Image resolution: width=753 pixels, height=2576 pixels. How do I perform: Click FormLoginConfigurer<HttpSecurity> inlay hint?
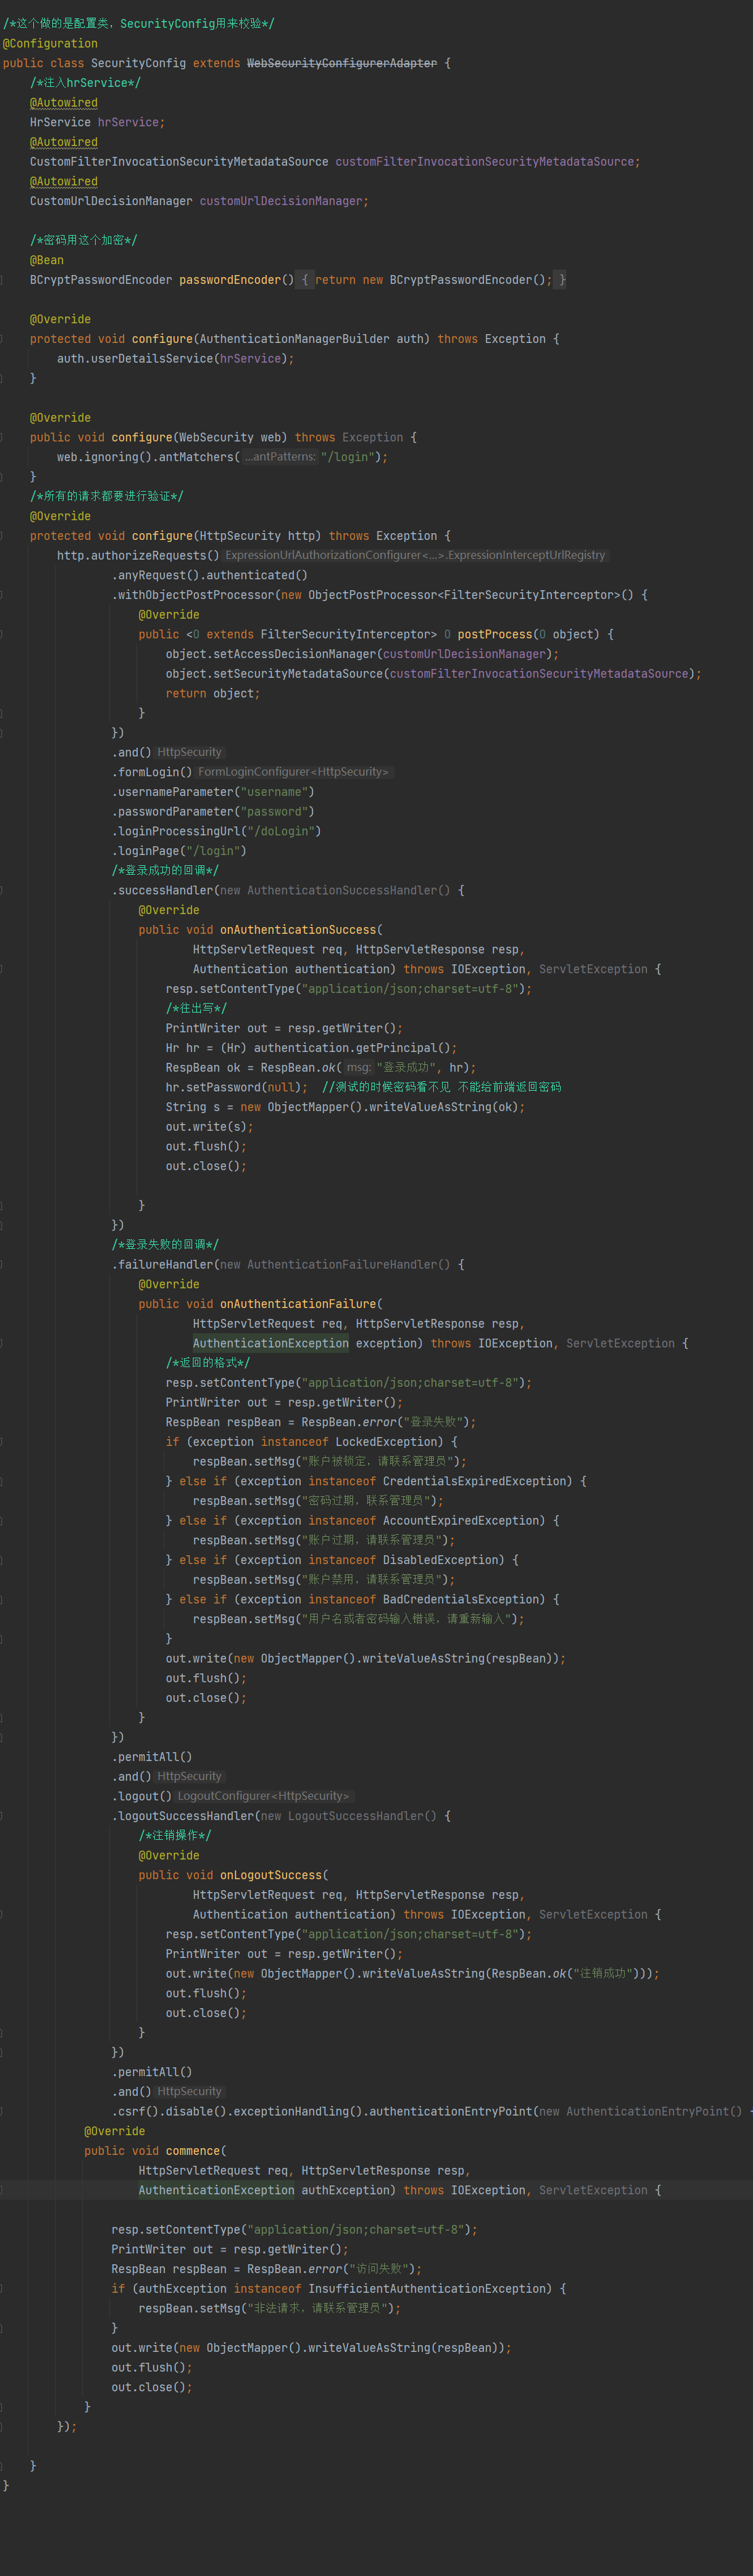tap(293, 772)
